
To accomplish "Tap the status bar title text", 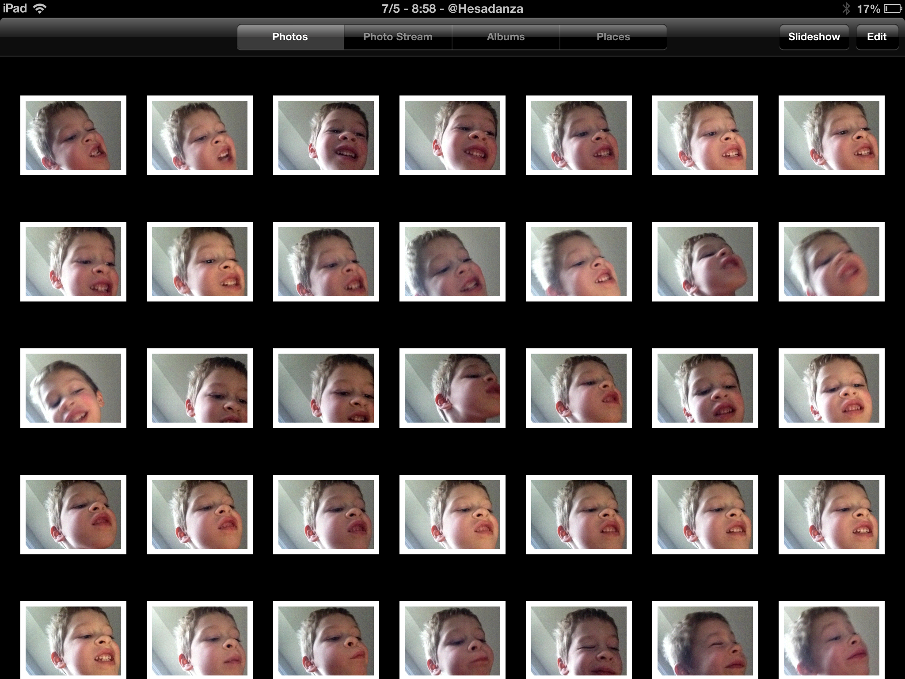I will coord(452,9).
